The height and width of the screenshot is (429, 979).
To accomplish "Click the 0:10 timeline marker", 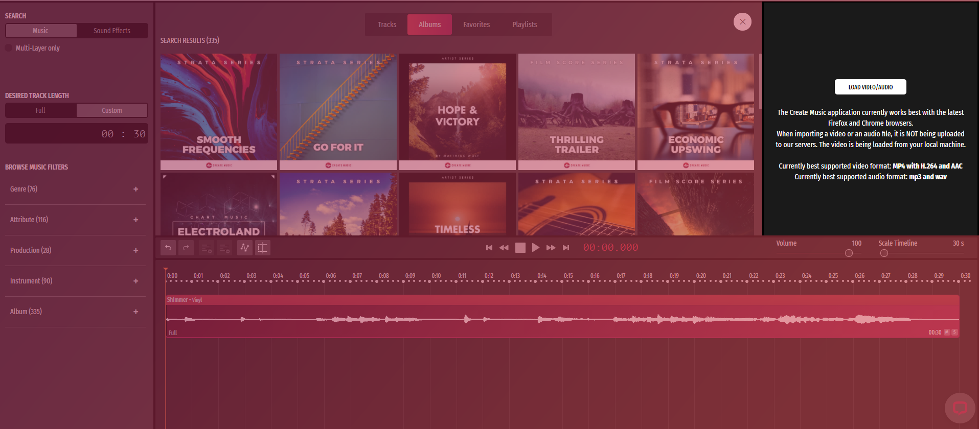I will coord(436,276).
